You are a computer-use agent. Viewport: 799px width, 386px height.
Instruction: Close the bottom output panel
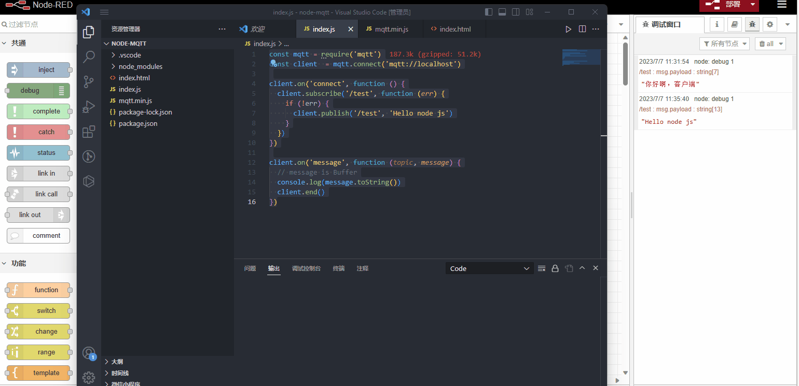click(596, 268)
